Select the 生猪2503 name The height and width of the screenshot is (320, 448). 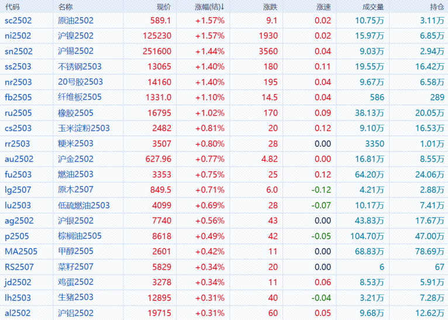click(75, 297)
